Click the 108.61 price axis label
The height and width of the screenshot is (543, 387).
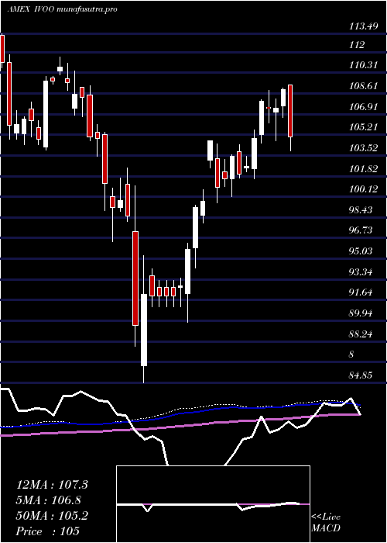click(x=362, y=86)
